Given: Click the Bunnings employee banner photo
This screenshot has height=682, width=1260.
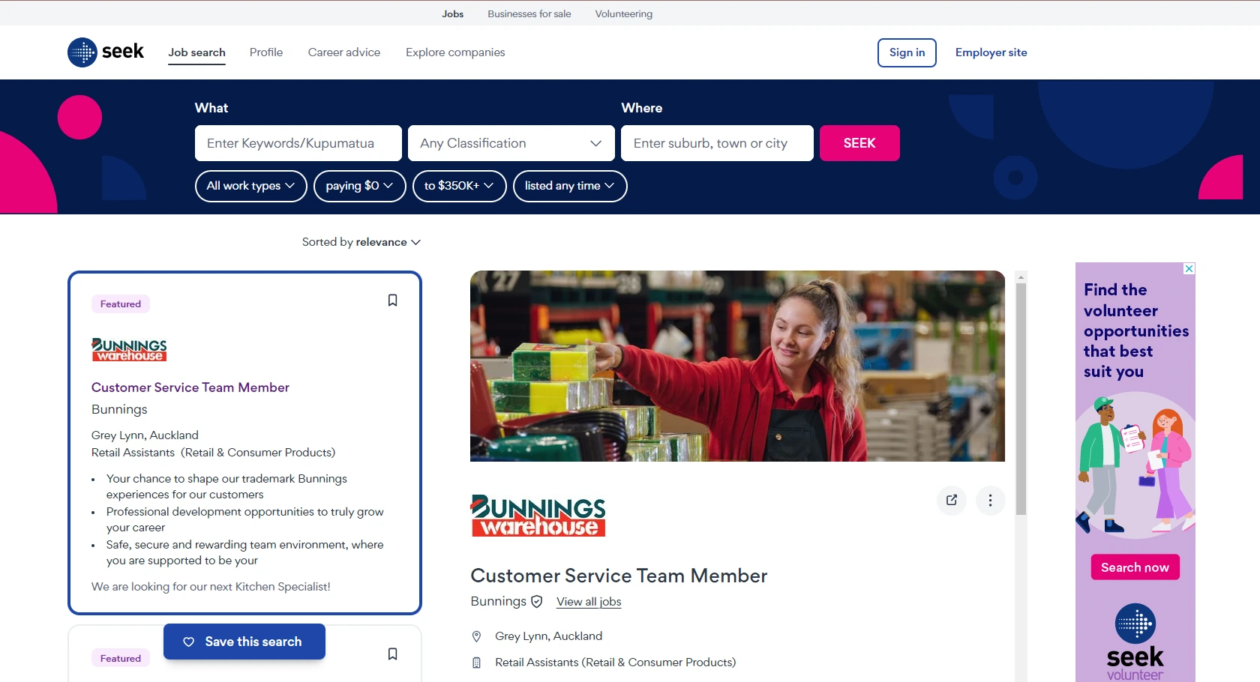Looking at the screenshot, I should pos(737,366).
